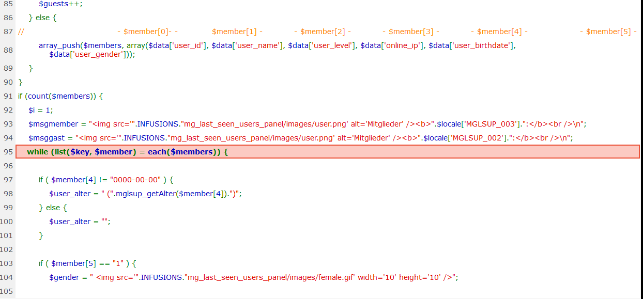The image size is (643, 299).
Task: Click $data['online_ip'] in array_push line
Action: pyautogui.click(x=392, y=45)
